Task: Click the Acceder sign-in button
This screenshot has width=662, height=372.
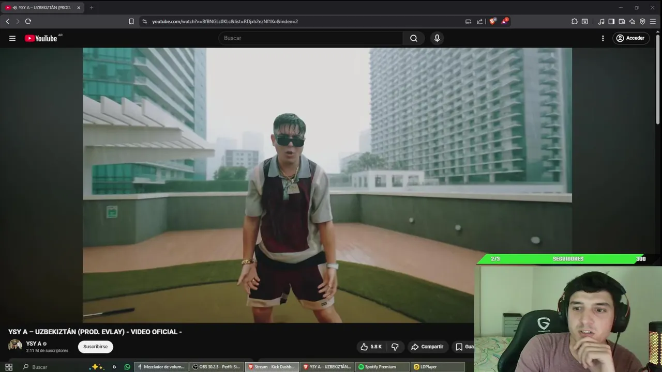Action: [x=631, y=38]
